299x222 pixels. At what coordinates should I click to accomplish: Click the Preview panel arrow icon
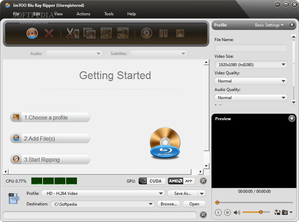coord(292,118)
